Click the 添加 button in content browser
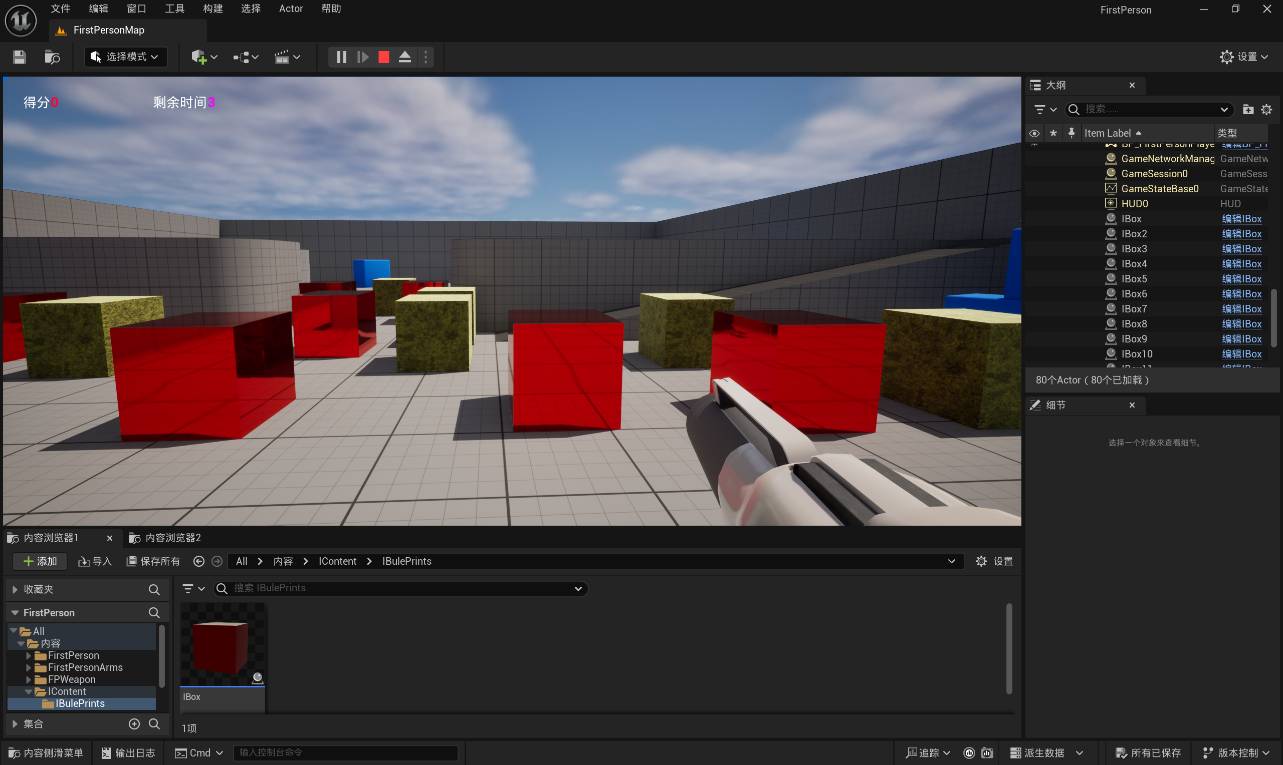This screenshot has width=1283, height=765. coord(40,561)
